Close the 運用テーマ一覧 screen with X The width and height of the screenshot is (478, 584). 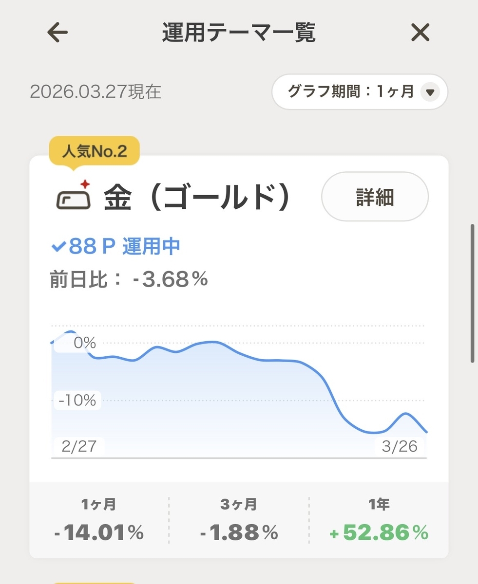(x=420, y=33)
